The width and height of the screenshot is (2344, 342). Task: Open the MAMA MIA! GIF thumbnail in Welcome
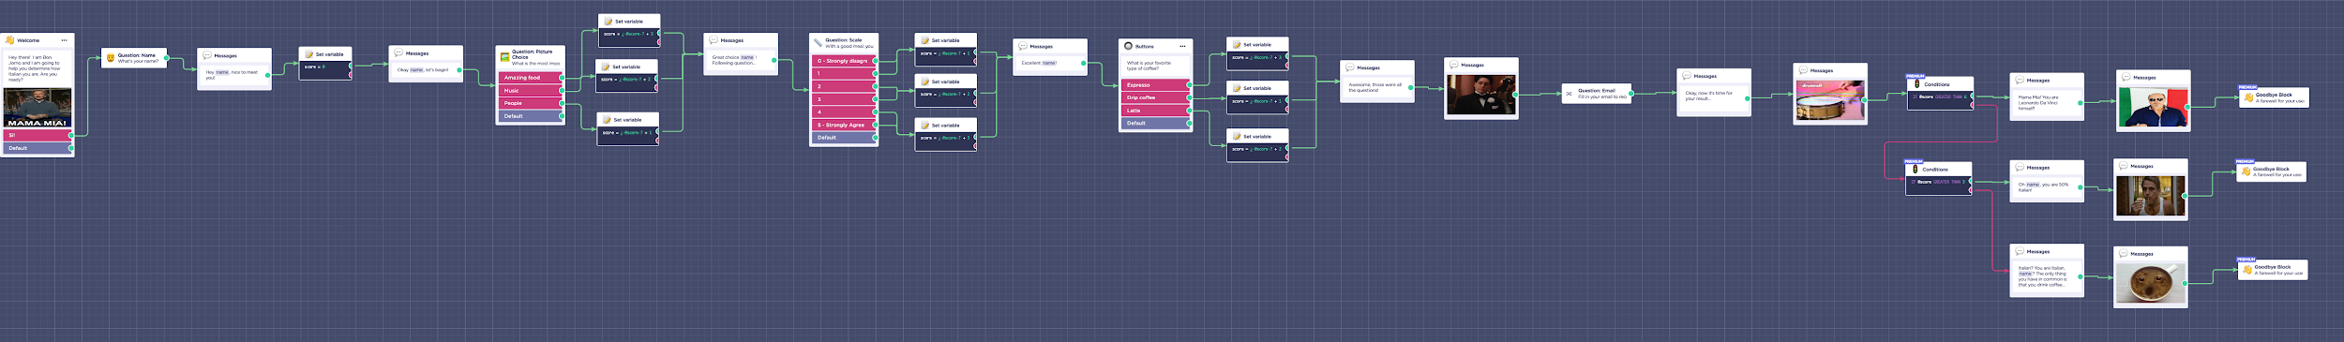point(38,108)
